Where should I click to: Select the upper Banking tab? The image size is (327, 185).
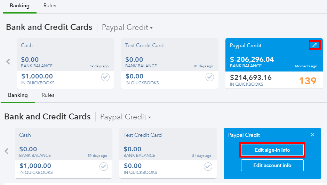click(x=19, y=6)
